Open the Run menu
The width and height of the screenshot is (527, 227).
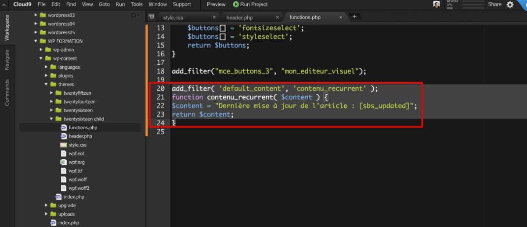120,4
